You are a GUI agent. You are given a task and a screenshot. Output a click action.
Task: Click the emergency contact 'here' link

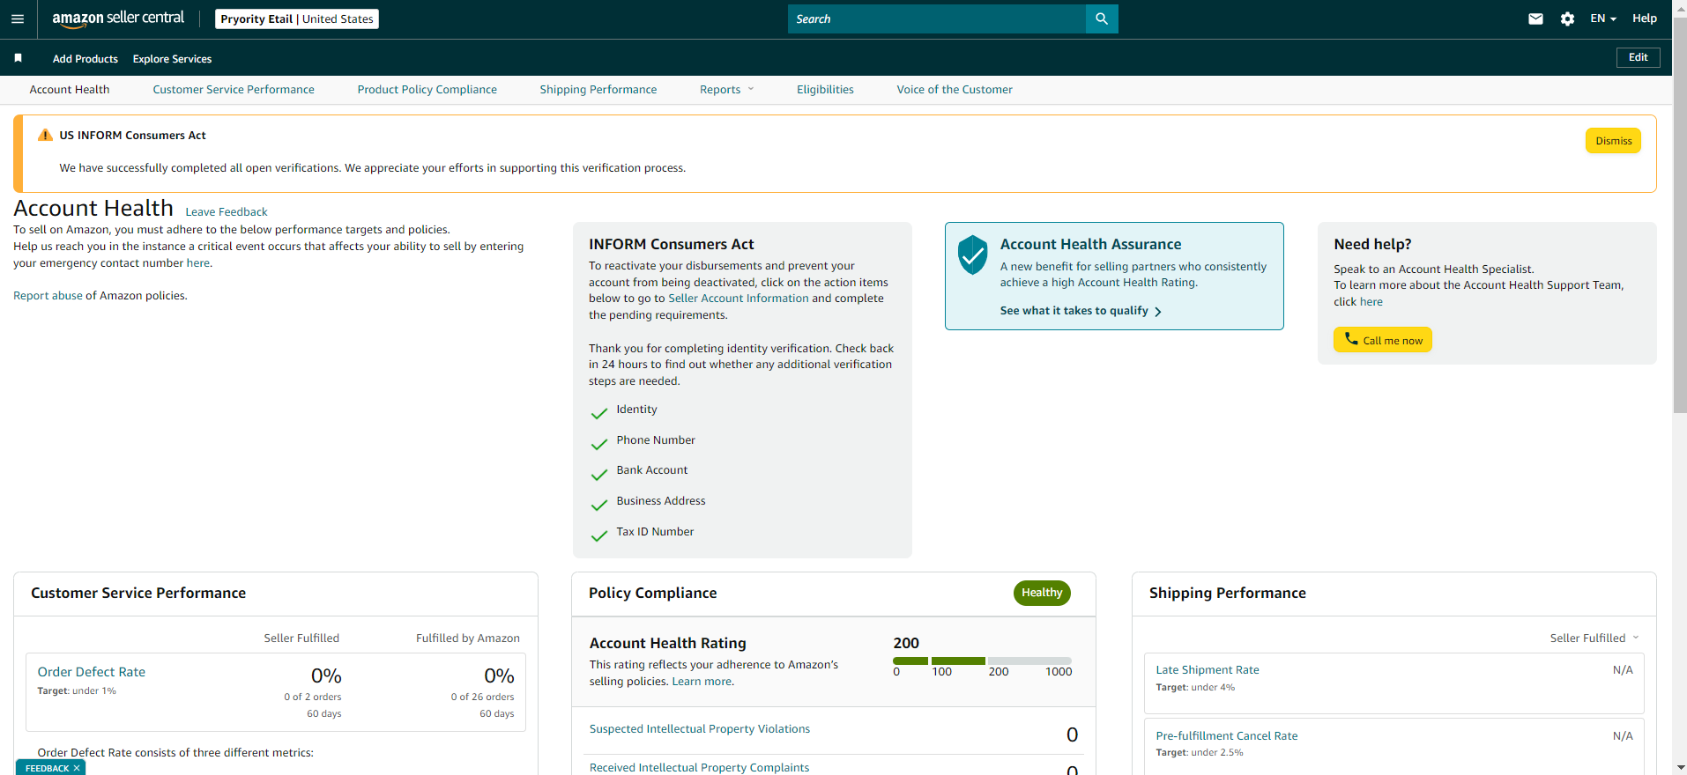point(198,263)
